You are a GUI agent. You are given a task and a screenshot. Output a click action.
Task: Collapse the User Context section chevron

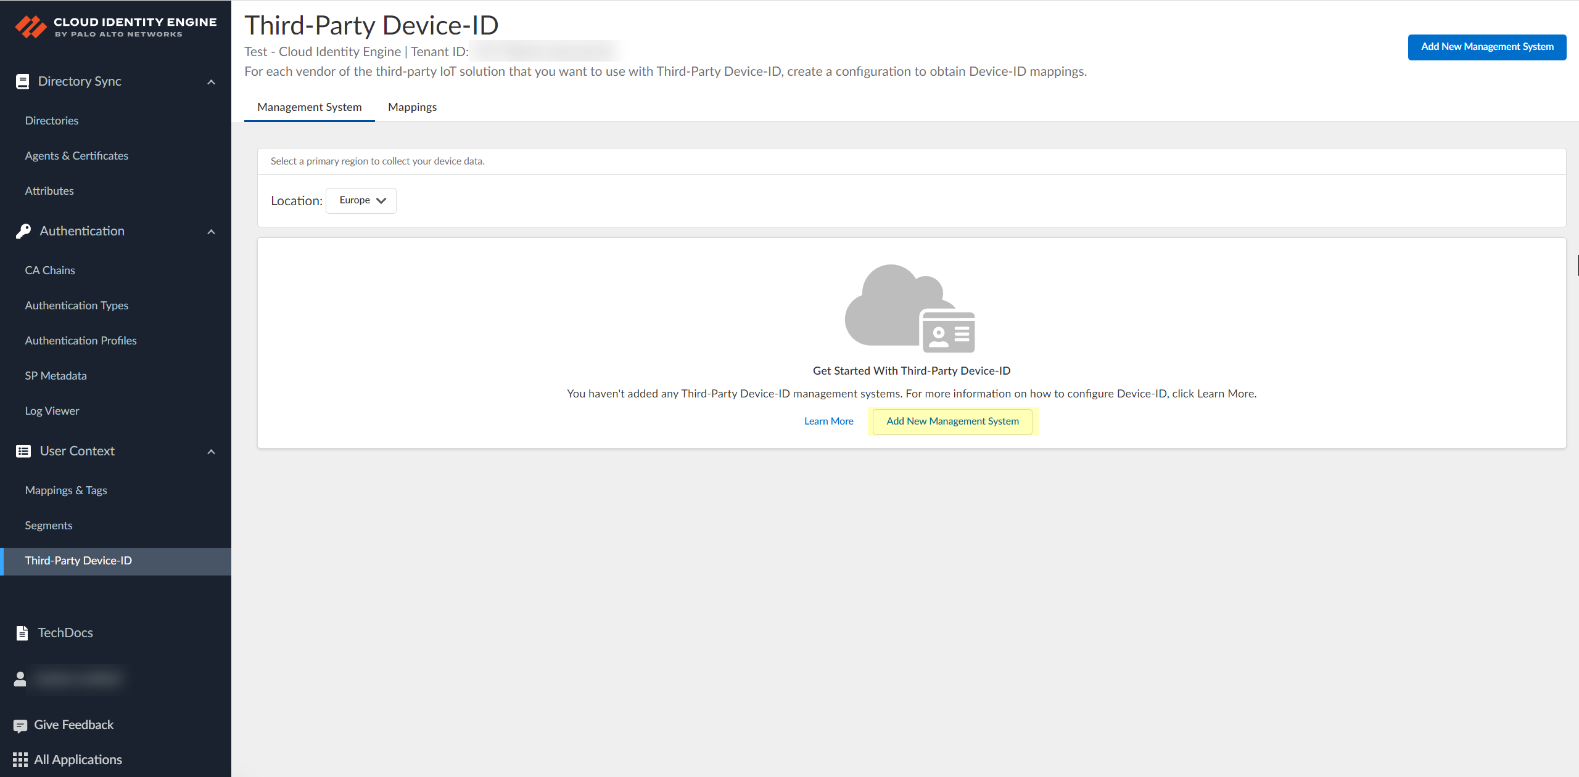tap(211, 452)
